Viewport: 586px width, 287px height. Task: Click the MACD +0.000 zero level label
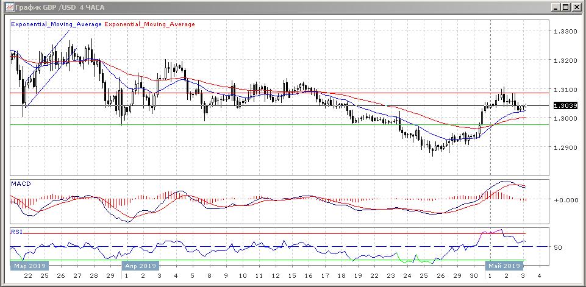566,200
